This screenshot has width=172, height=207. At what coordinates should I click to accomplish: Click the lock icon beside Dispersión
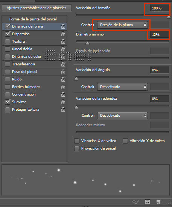click(63, 34)
